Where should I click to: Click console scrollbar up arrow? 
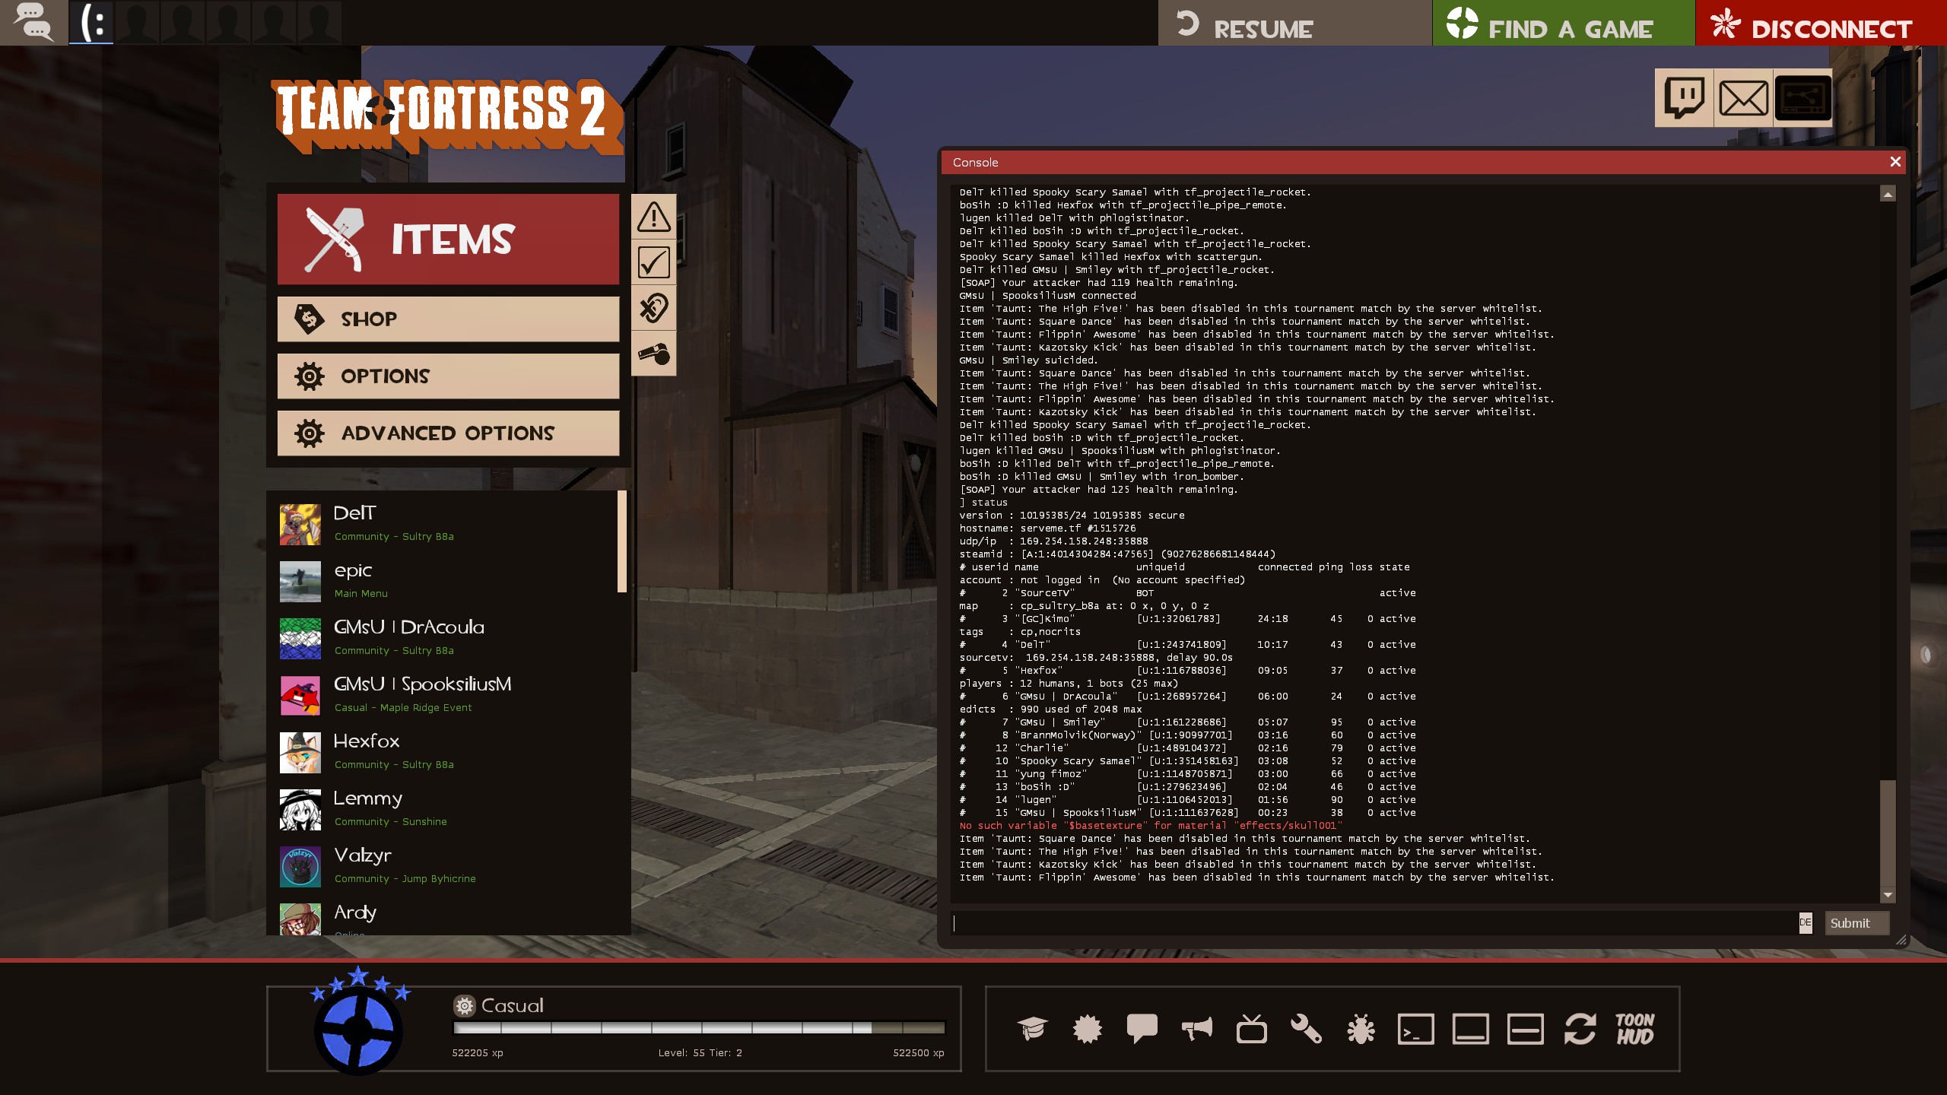[x=1887, y=194]
